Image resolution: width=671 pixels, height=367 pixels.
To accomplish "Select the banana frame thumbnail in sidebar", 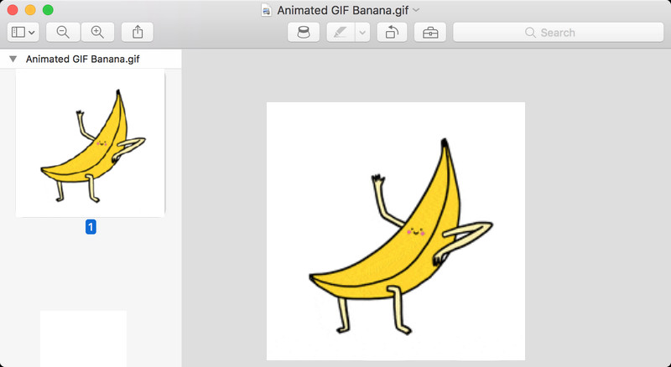I will 91,143.
